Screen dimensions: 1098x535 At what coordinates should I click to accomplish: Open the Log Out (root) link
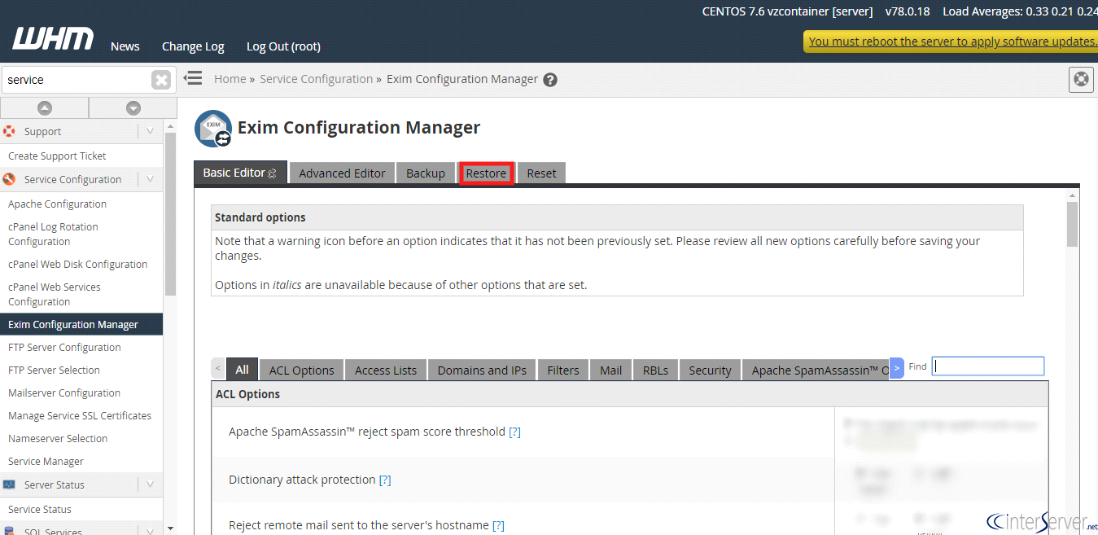(x=283, y=46)
